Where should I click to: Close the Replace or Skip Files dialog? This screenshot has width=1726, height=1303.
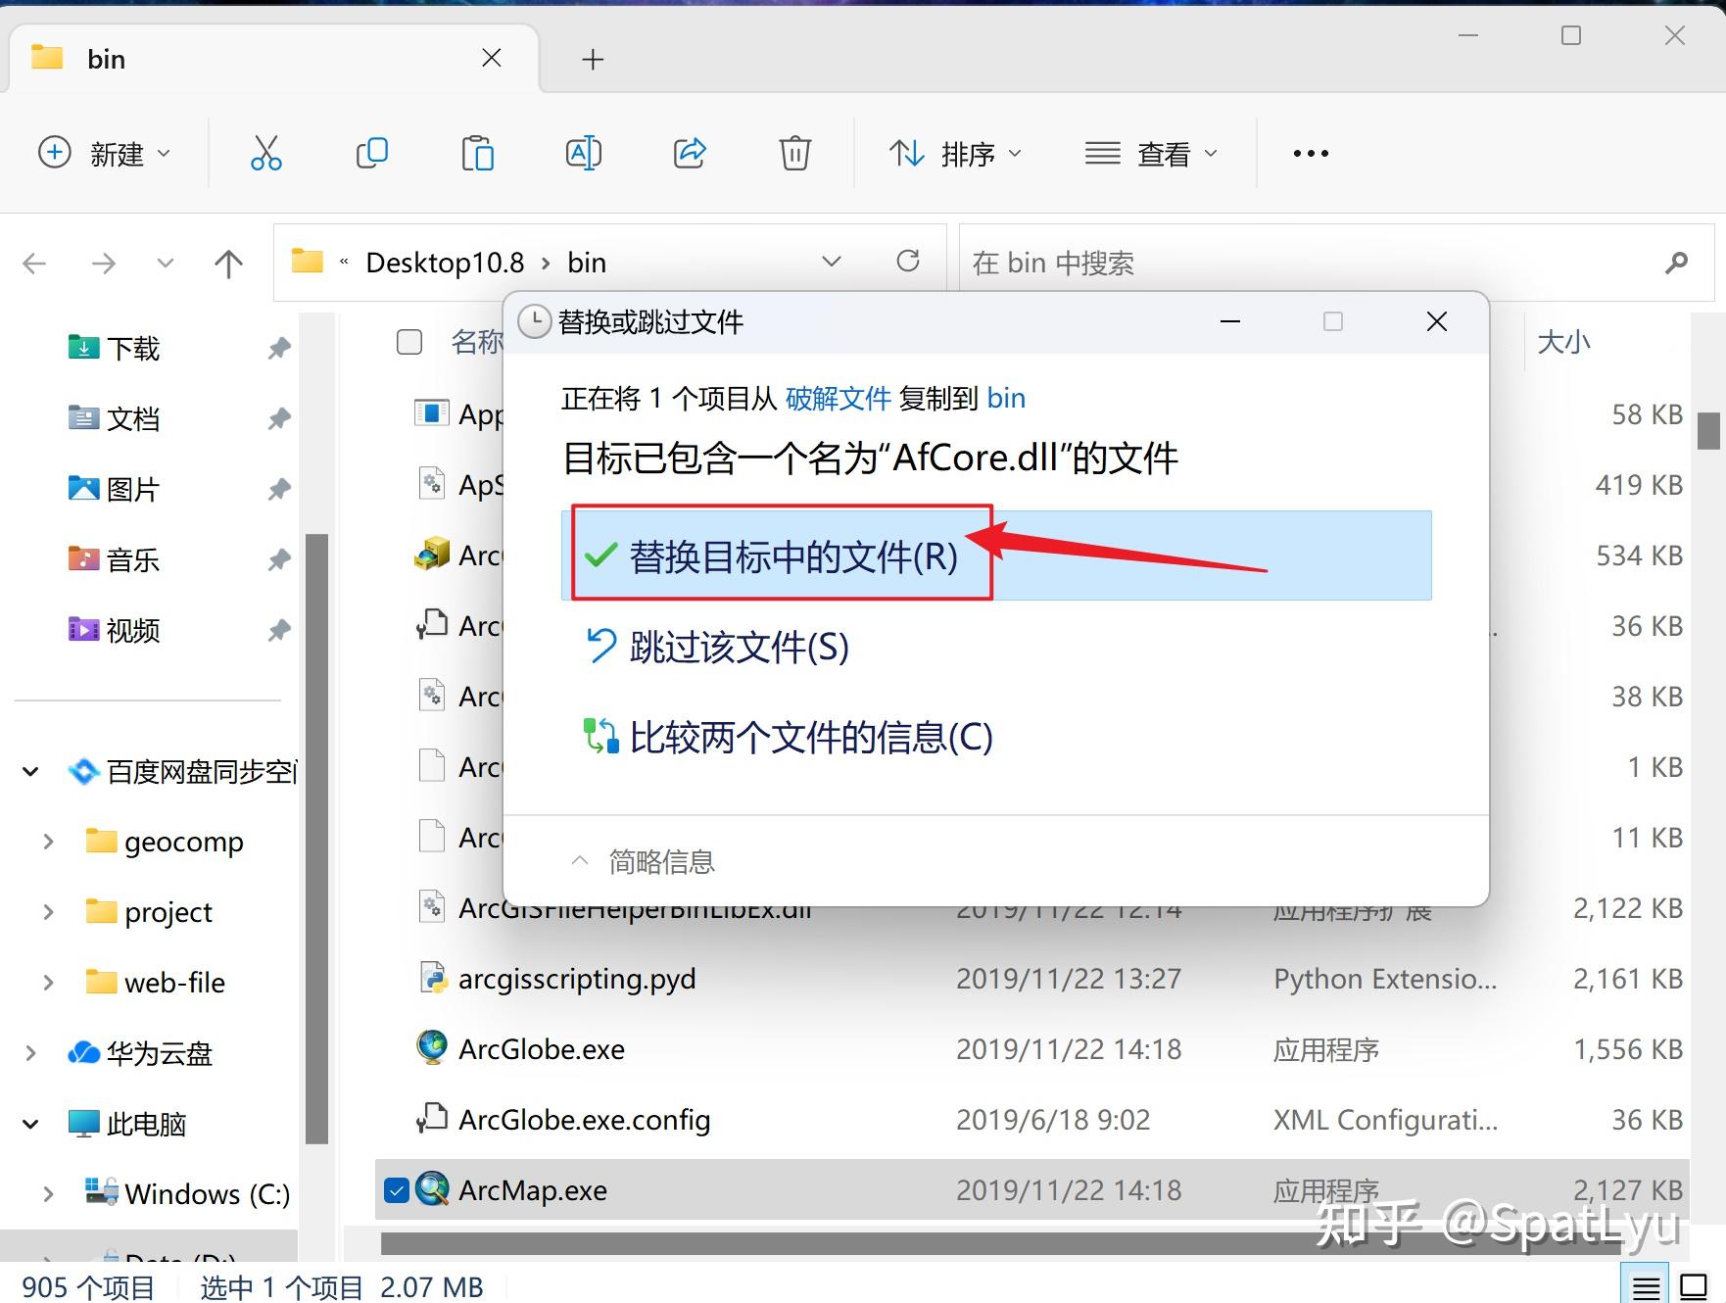coord(1437,321)
